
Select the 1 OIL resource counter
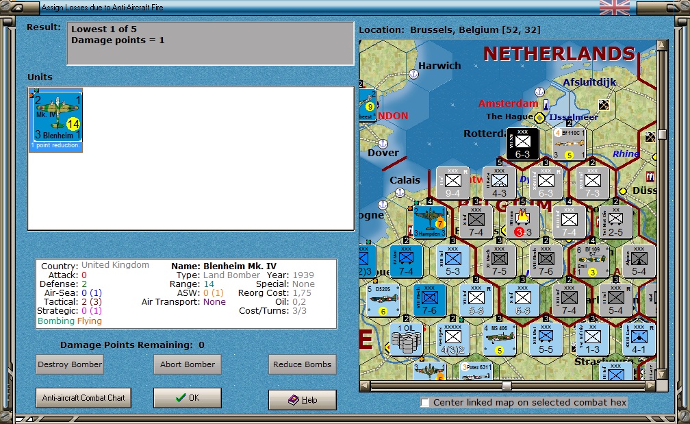click(406, 340)
